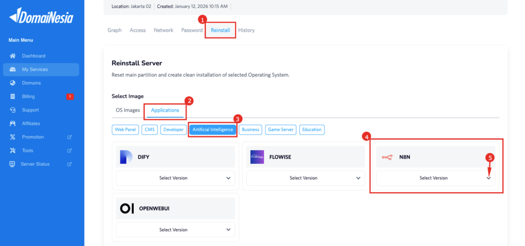Open My Services in the sidebar
Screen dimensions: 525x246
click(x=41, y=70)
